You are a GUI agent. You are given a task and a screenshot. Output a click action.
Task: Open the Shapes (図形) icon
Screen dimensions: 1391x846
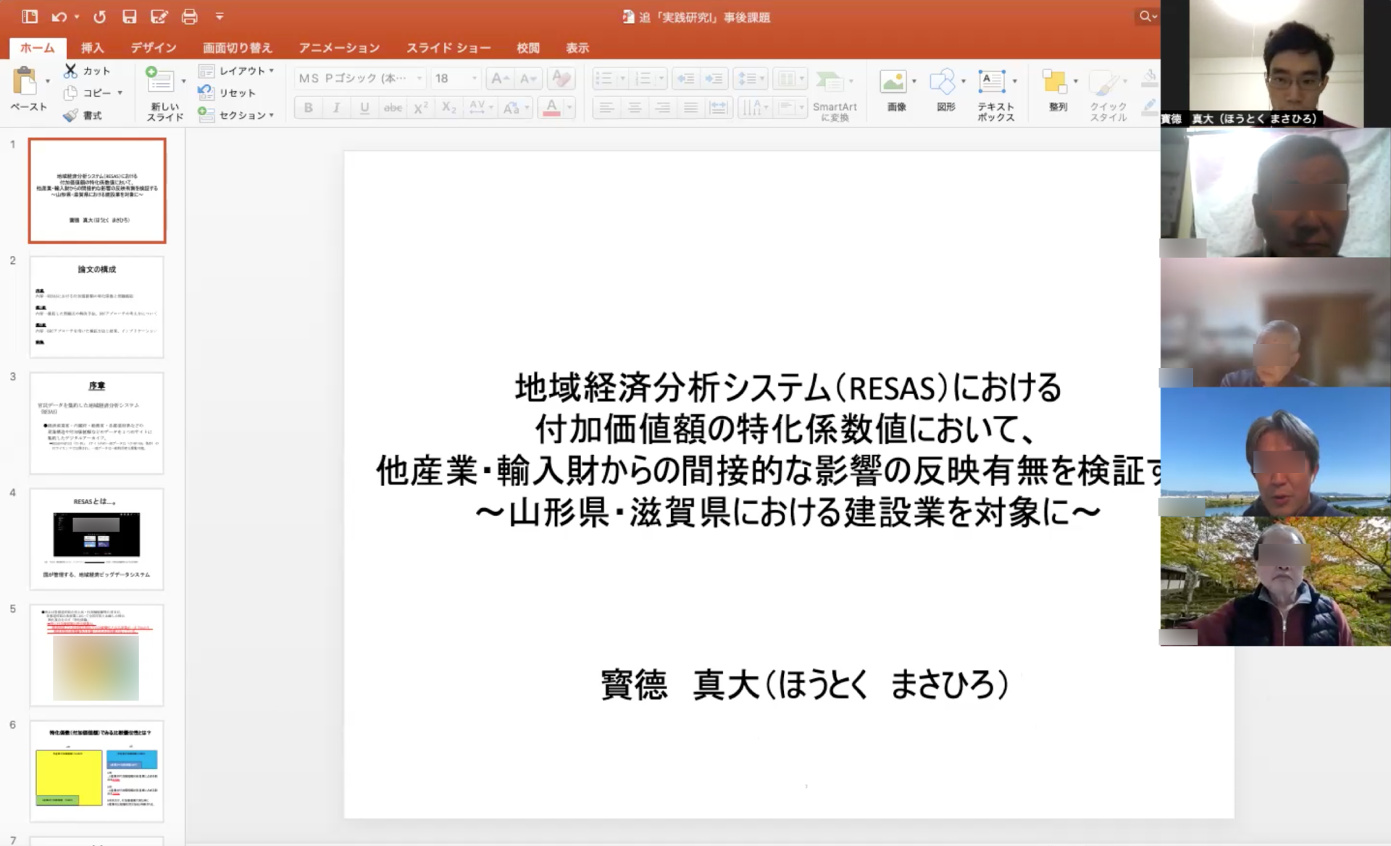[942, 83]
